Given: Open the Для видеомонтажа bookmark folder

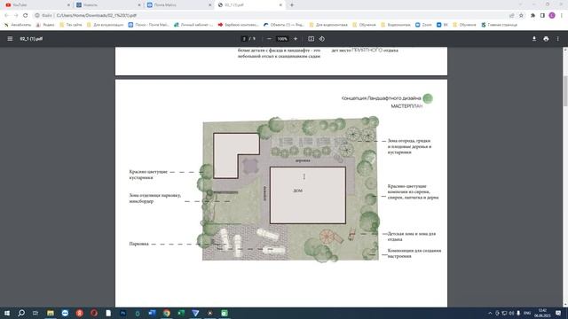Looking at the screenshot, I should (328, 25).
